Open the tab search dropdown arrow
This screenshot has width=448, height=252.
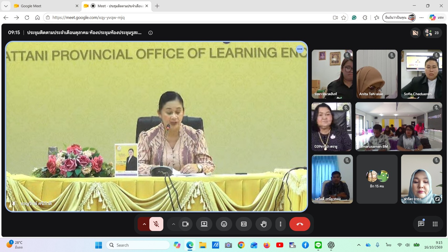6,6
